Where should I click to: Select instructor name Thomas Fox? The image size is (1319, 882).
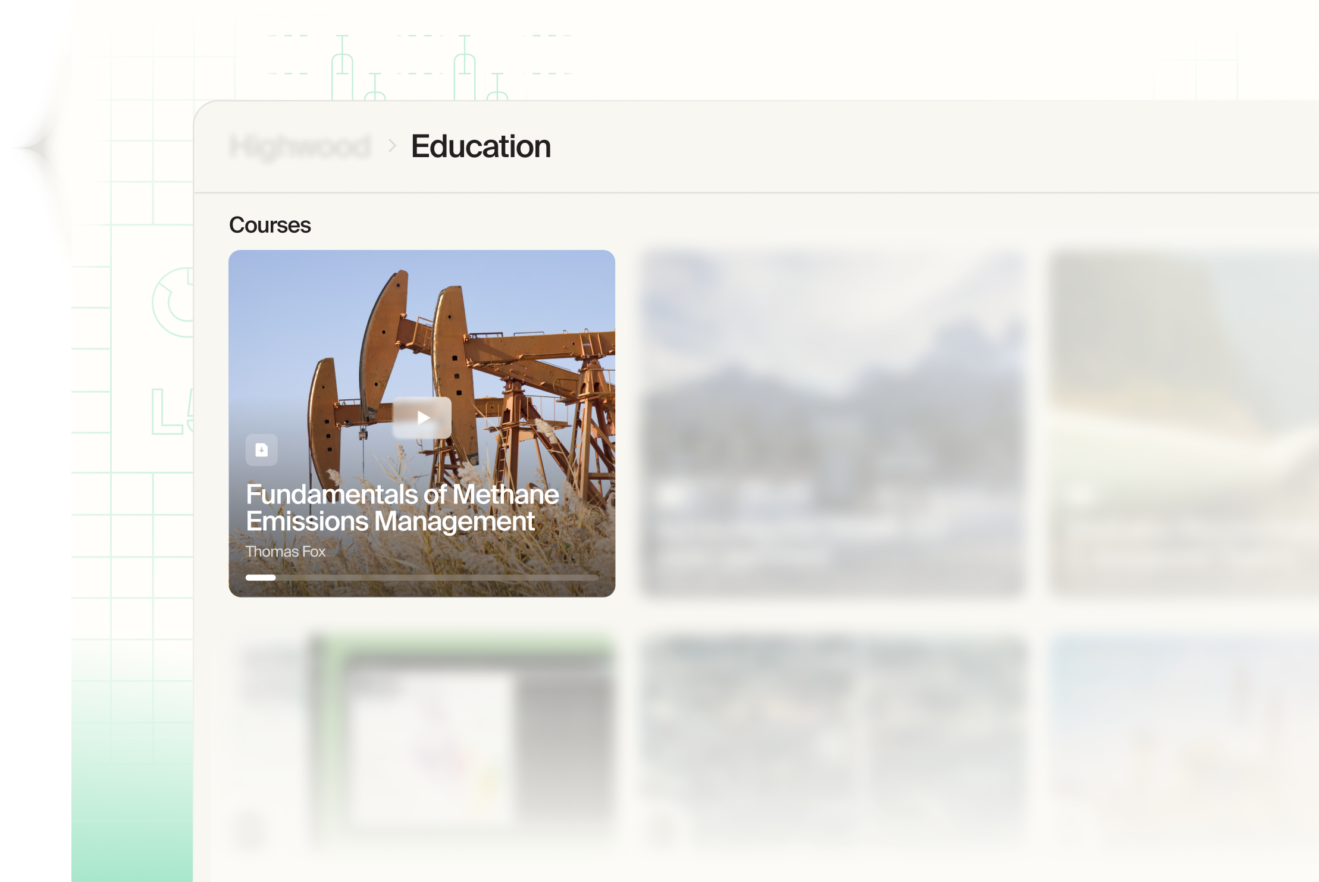tap(286, 551)
